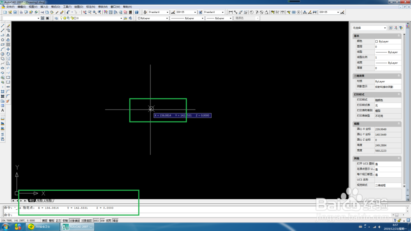Open the ByLayer color control dropdown
The image size is (411, 231).
click(153, 18)
